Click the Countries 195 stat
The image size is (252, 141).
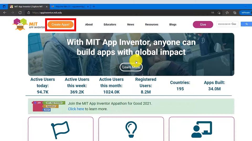pos(180,86)
